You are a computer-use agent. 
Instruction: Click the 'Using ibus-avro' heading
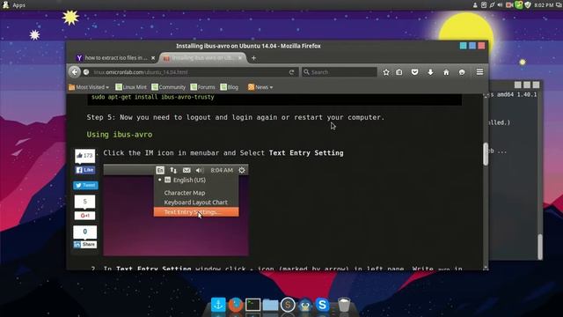(120, 135)
